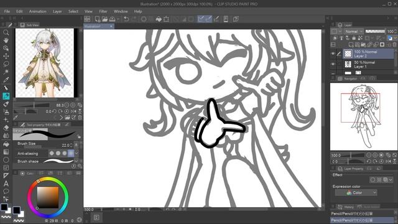398x224 pixels.
Task: Open Expression color Color dropdown
Action: [356, 193]
